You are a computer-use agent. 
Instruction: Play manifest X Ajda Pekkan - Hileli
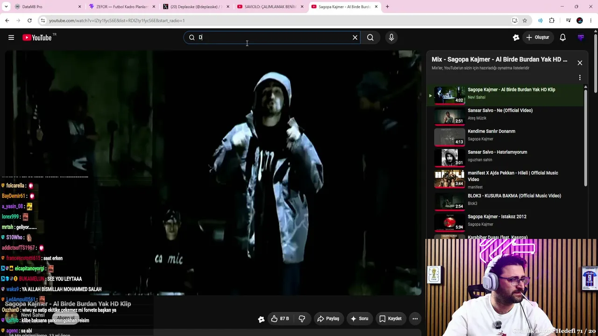(513, 176)
